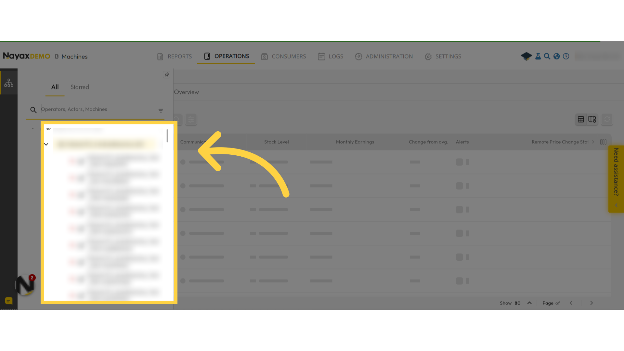624x351 pixels.
Task: Click the table filter sliders icon
Action: pyautogui.click(x=191, y=120)
